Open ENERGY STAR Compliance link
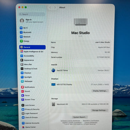Viewport: 130px width, 130px height. pos(72,122)
